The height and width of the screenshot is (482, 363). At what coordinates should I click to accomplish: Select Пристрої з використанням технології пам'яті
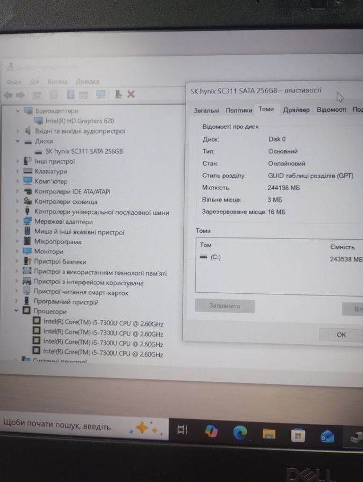tap(100, 272)
